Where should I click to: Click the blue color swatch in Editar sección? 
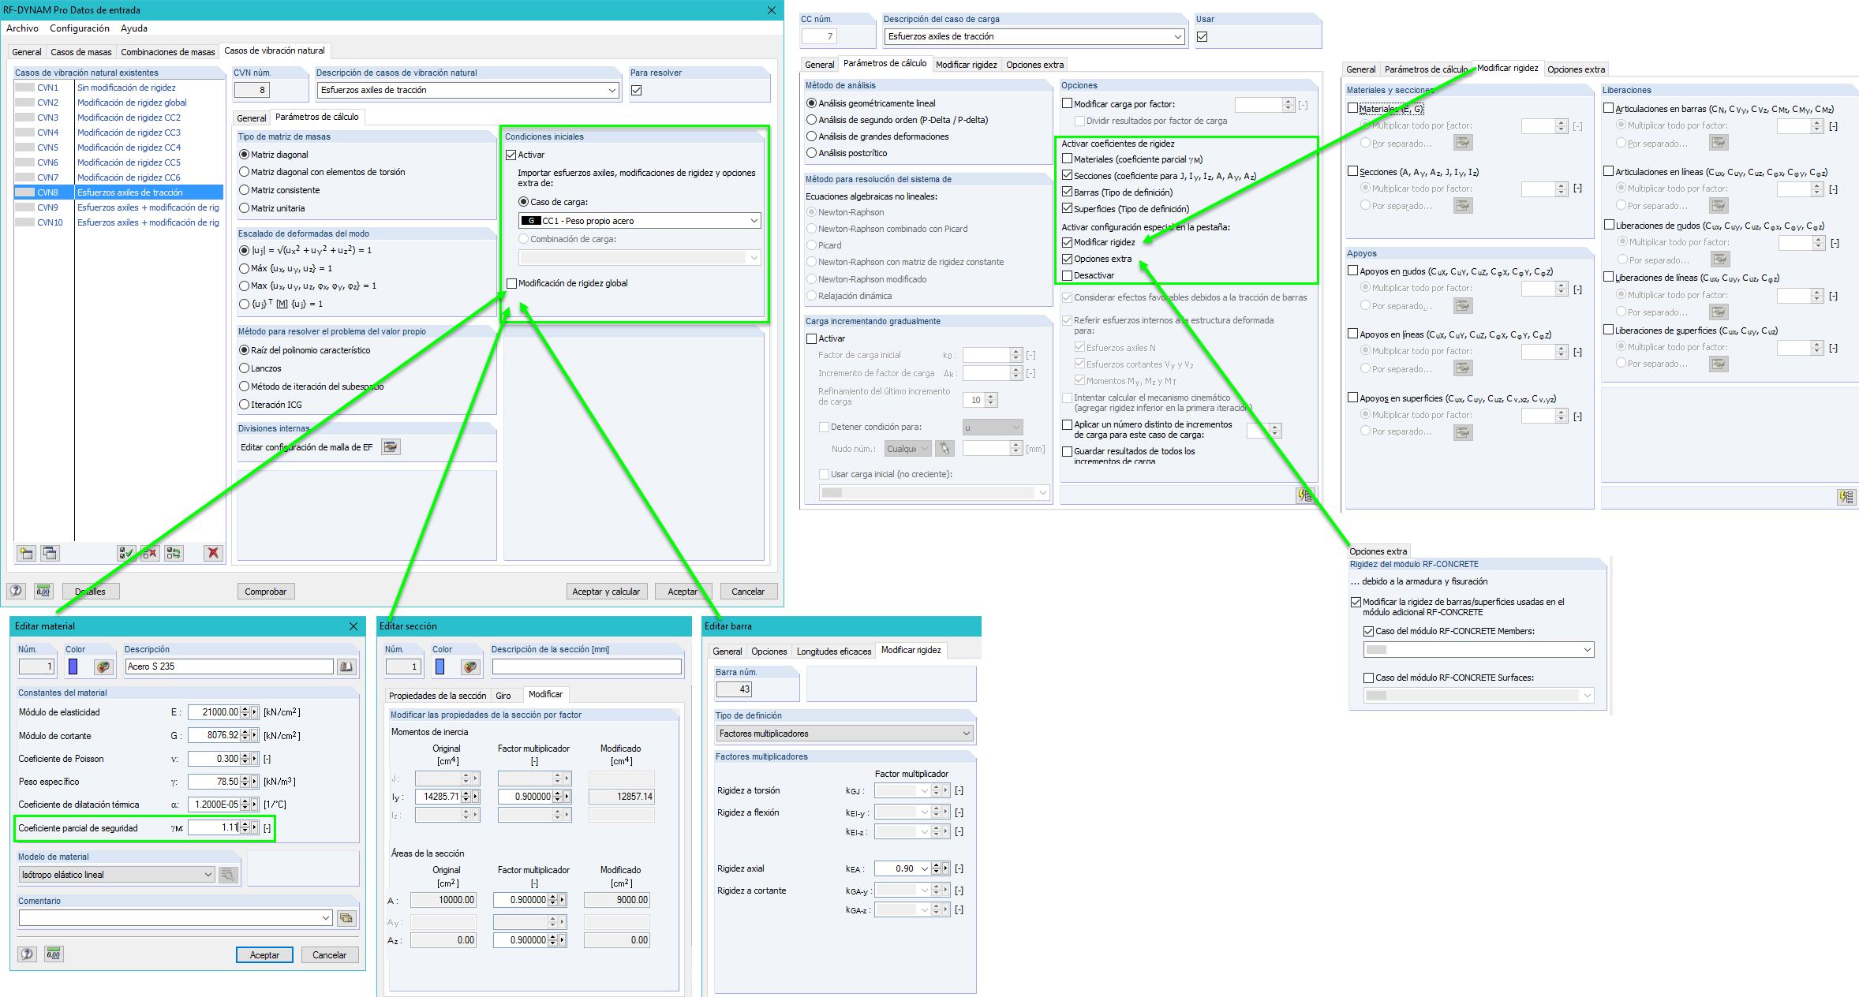tap(440, 667)
